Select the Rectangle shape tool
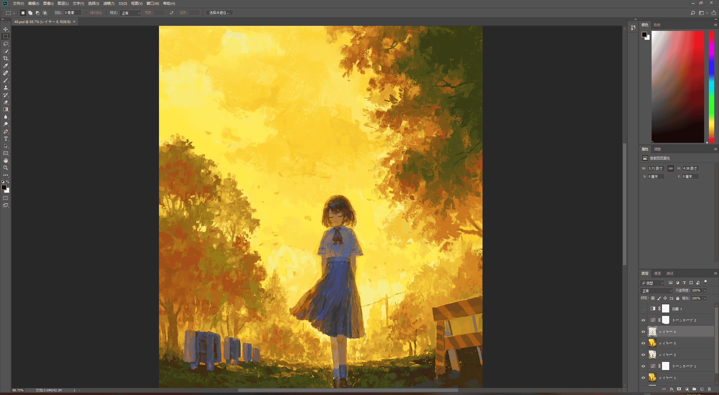This screenshot has height=395, width=719. (x=6, y=153)
